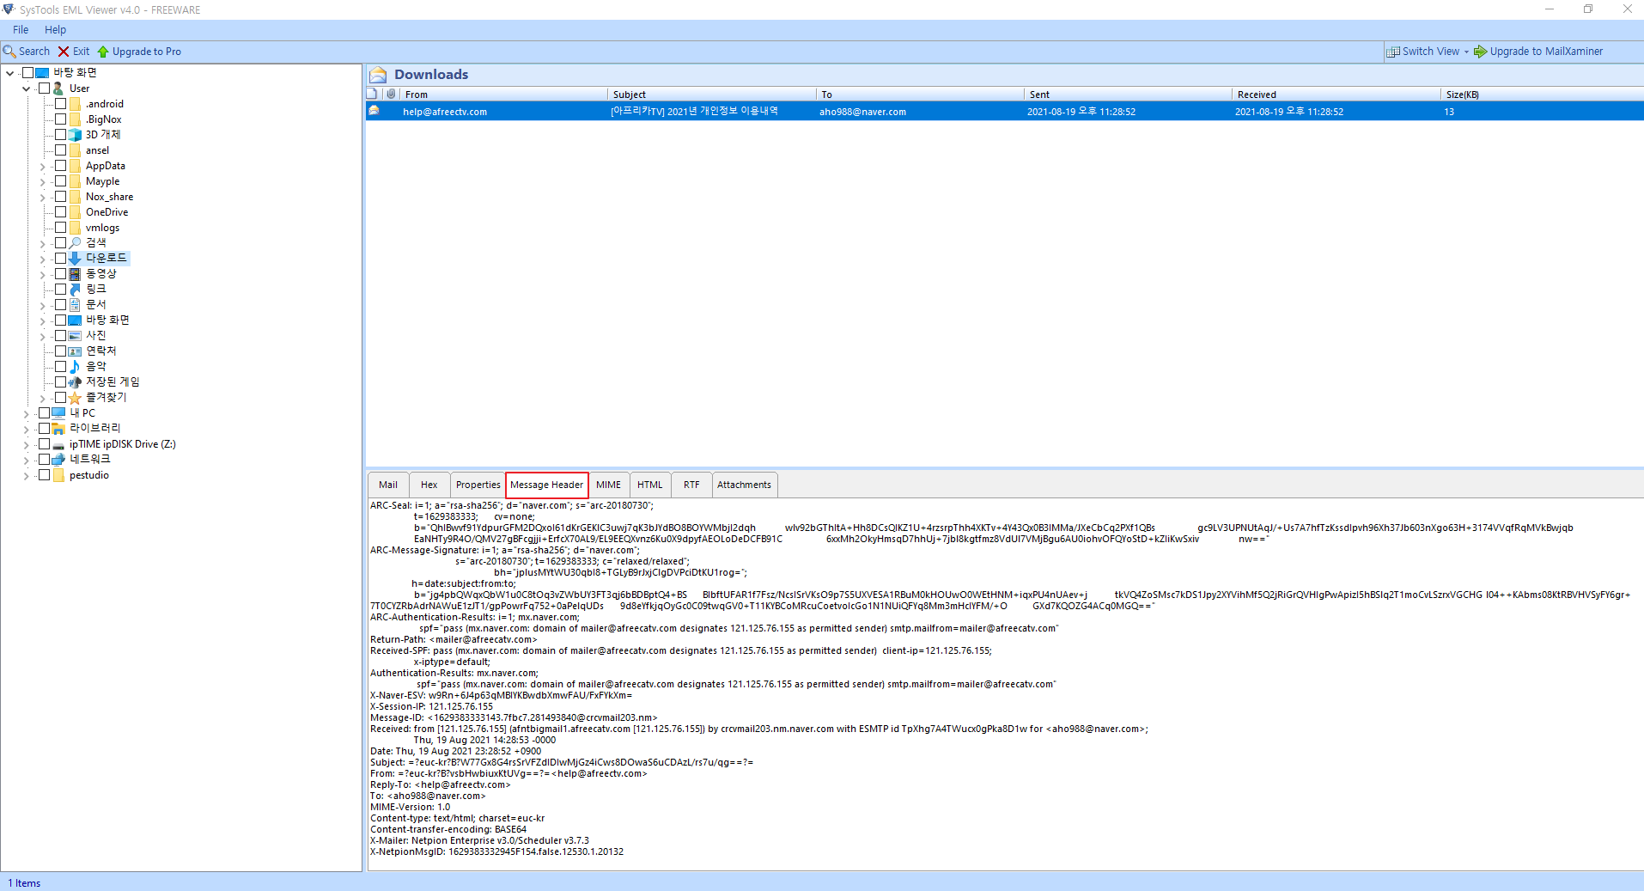Click the Switch View icon
1644x891 pixels.
coord(1393,52)
